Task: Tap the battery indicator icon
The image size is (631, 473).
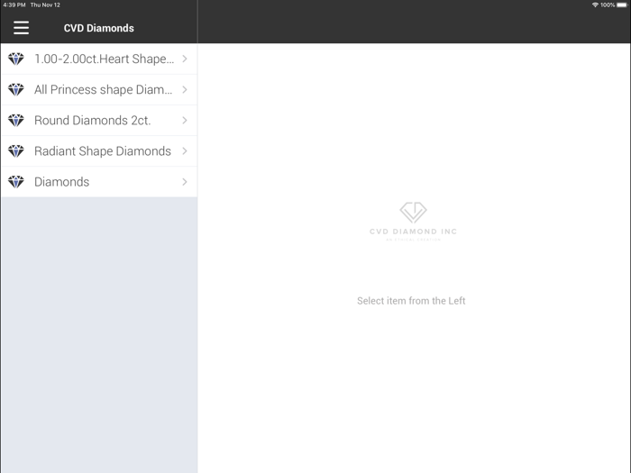Action: tap(622, 5)
